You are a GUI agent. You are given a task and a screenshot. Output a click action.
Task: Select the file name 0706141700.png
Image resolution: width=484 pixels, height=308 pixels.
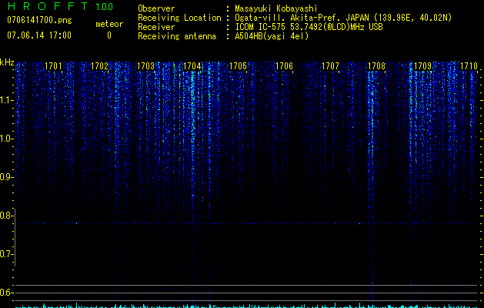pos(39,20)
